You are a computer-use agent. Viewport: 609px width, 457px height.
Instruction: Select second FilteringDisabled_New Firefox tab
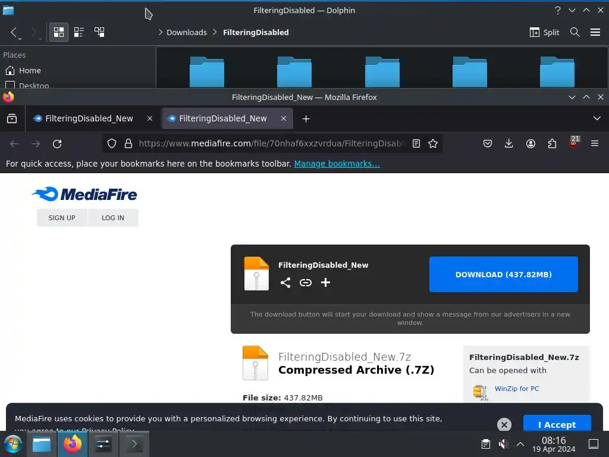pos(222,118)
